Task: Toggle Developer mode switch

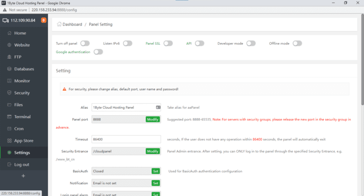Action: click(251, 43)
